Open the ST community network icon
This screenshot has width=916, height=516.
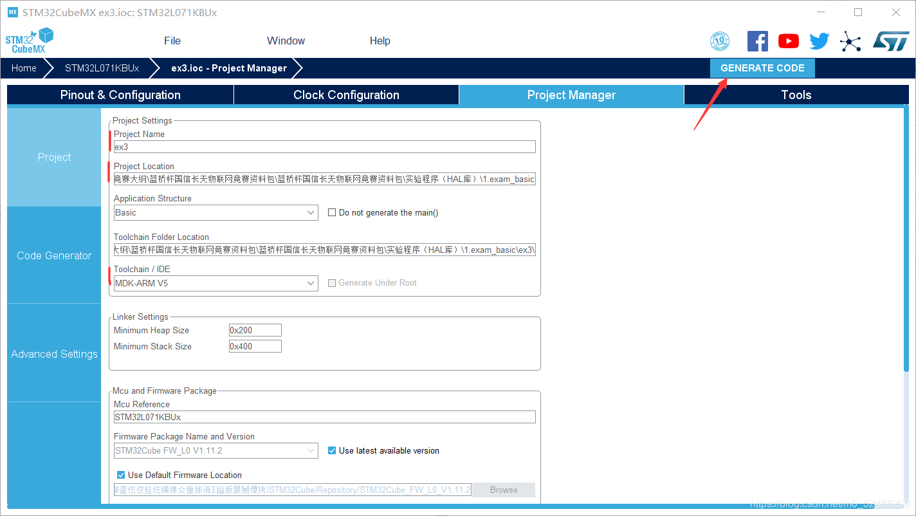[x=850, y=42]
